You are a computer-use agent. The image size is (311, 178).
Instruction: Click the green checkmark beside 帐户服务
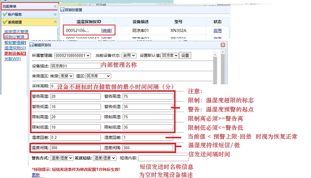[5, 14]
